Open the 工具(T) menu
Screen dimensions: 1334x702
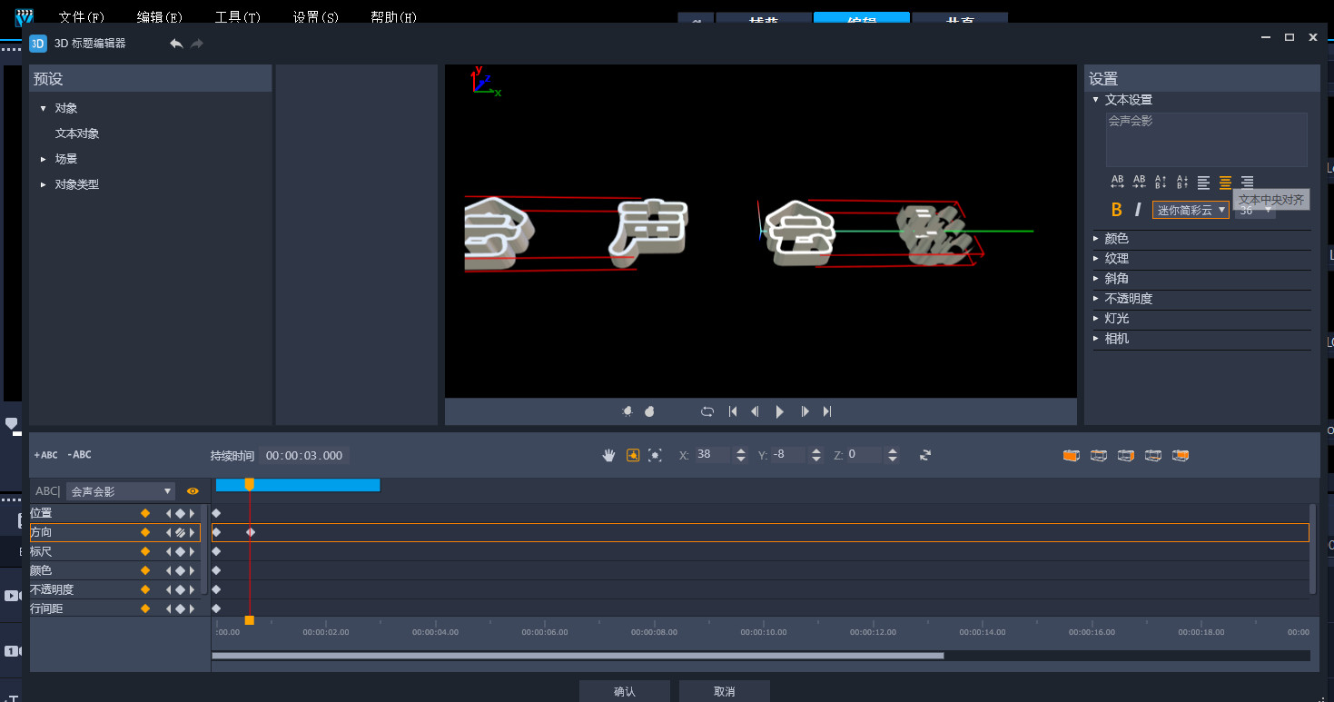[238, 17]
